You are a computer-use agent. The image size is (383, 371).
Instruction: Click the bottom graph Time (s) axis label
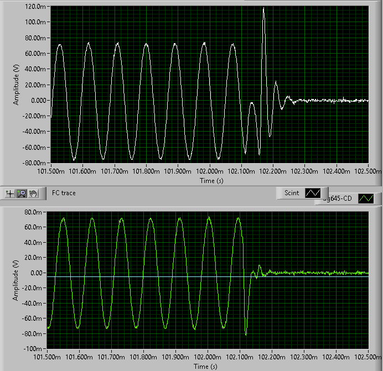pos(205,367)
